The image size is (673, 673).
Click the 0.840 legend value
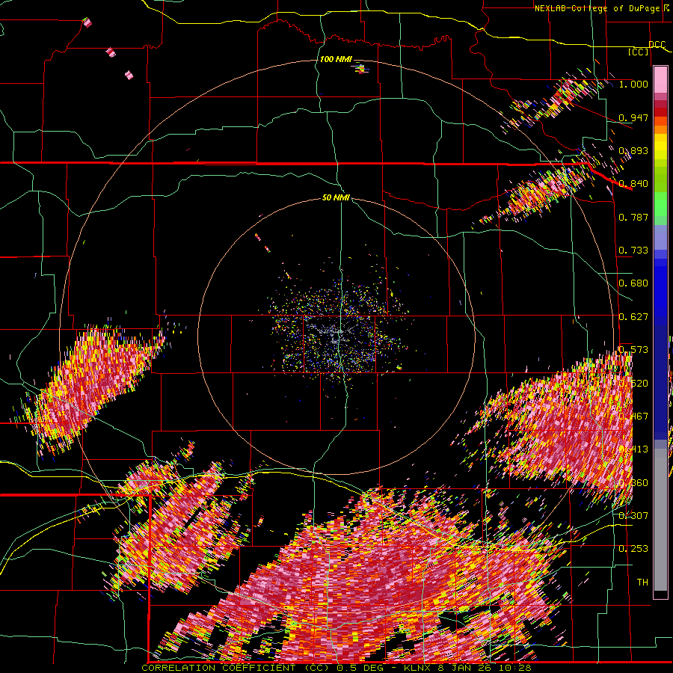(x=633, y=184)
